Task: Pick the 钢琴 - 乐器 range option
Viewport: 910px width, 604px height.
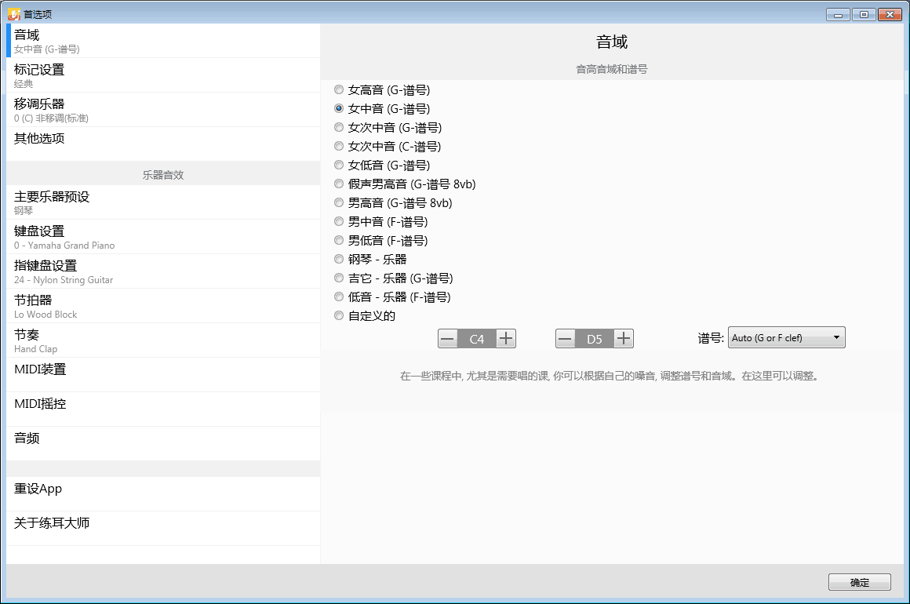Action: click(x=339, y=260)
